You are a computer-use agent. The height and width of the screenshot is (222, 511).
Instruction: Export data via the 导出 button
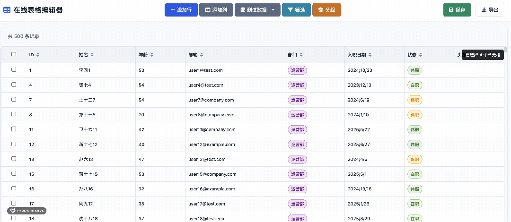(490, 10)
